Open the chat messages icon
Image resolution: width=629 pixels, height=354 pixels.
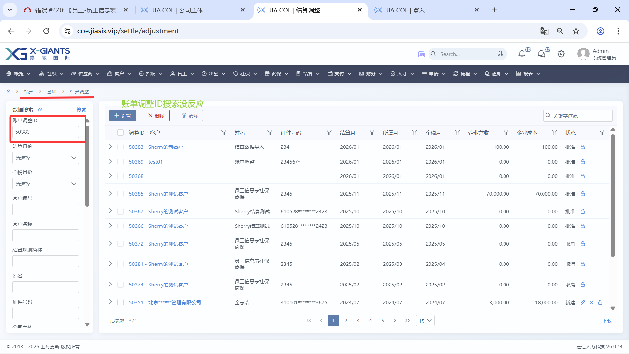[542, 54]
